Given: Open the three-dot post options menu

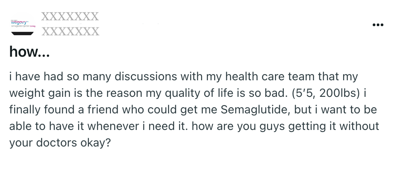Looking at the screenshot, I should pos(378,24).
